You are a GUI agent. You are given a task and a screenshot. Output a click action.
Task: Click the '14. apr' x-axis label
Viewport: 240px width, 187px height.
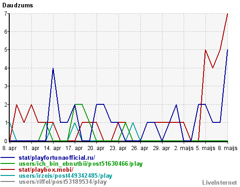tap(53, 148)
